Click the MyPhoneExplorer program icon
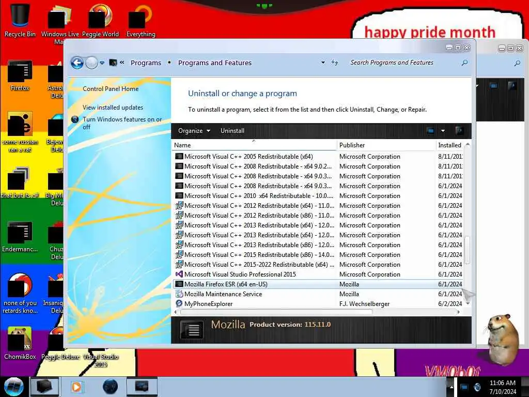Viewport: 529px width, 397px height. click(x=179, y=304)
